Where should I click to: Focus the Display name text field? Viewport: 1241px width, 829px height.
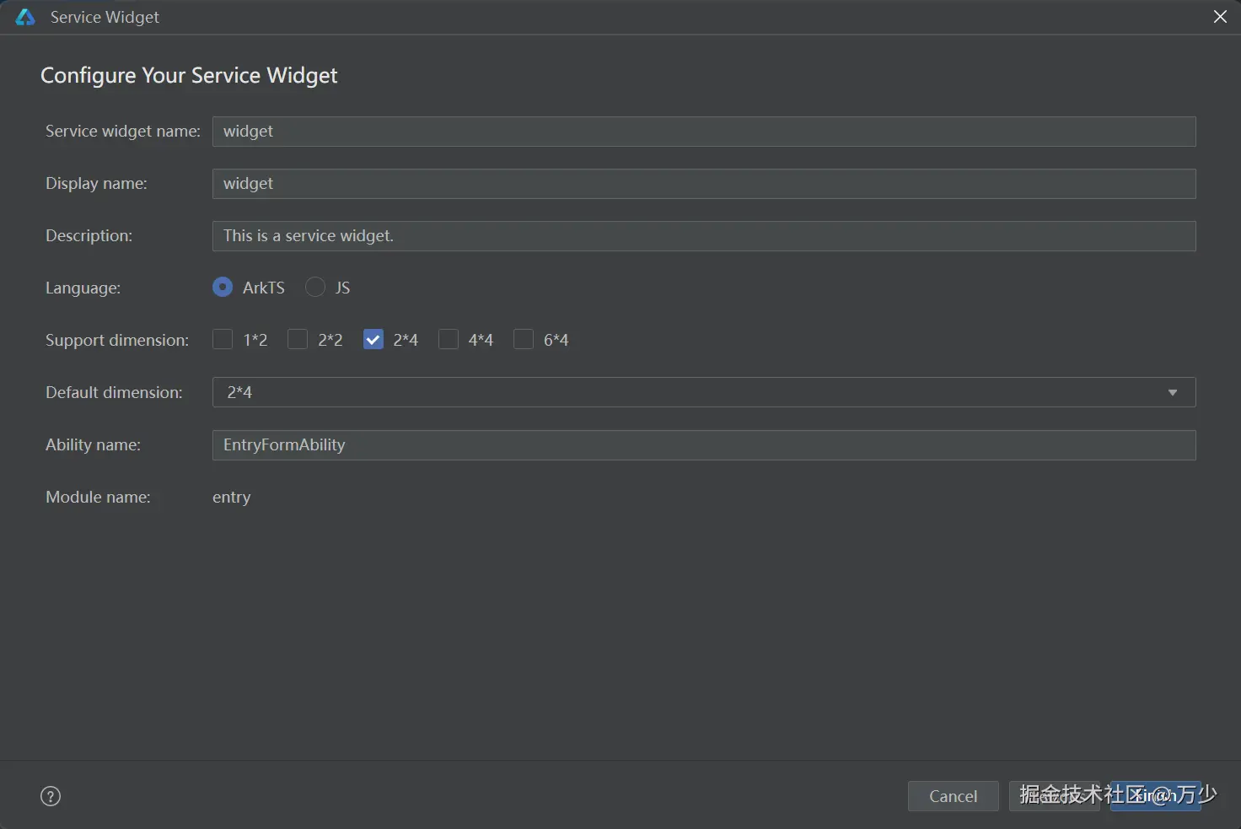coord(704,184)
